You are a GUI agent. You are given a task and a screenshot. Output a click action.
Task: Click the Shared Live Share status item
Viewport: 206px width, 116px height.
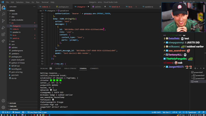(16, 112)
